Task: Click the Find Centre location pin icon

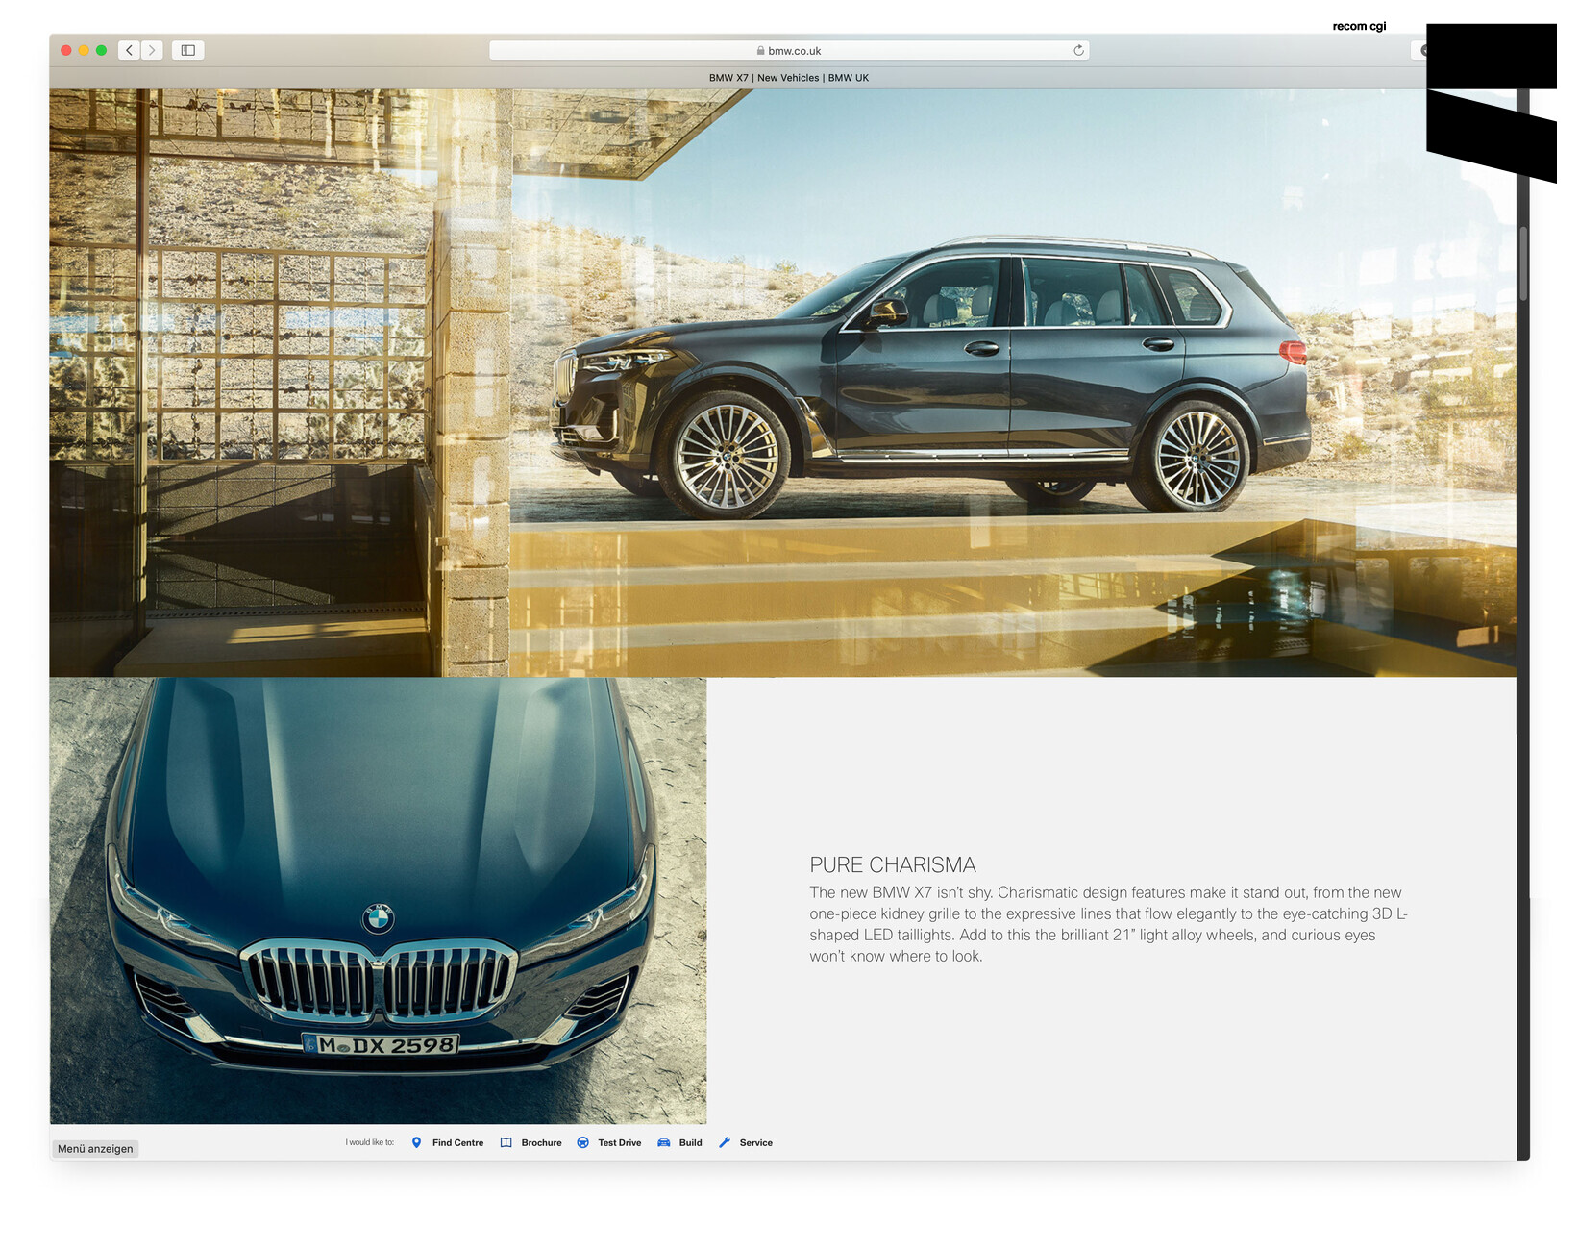Action: pos(416,1142)
